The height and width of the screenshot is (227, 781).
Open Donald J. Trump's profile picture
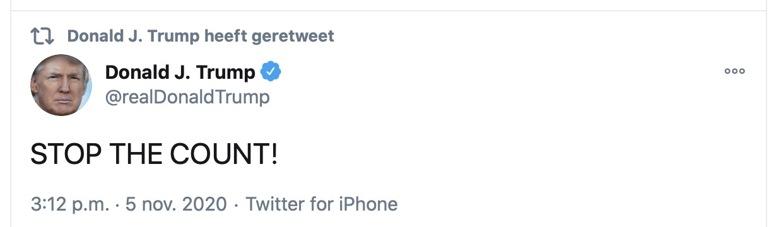click(61, 85)
